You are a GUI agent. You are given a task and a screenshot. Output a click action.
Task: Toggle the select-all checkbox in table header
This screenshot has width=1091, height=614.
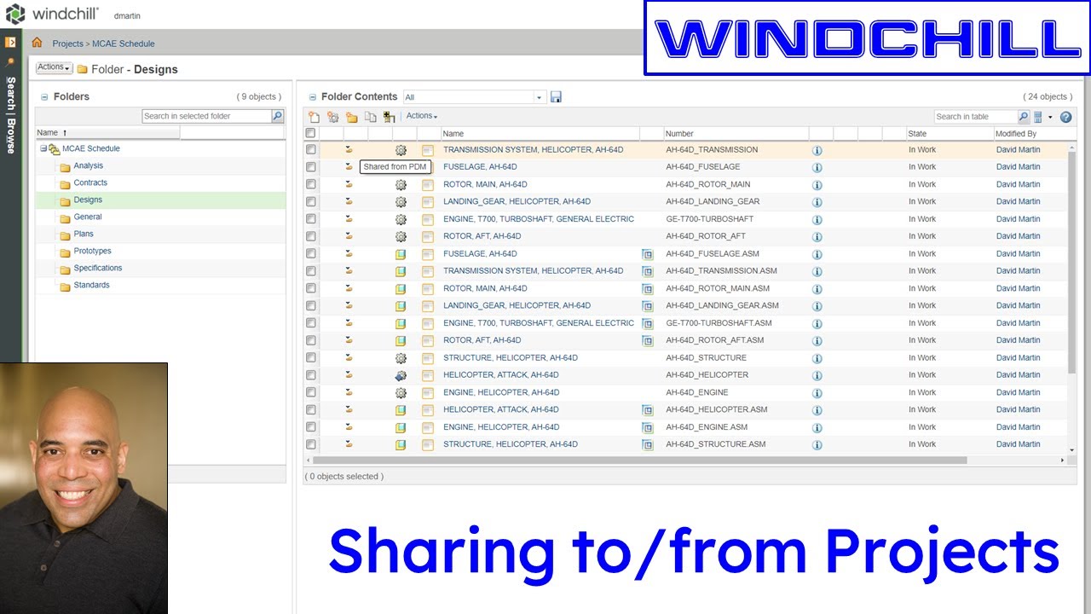coord(311,133)
